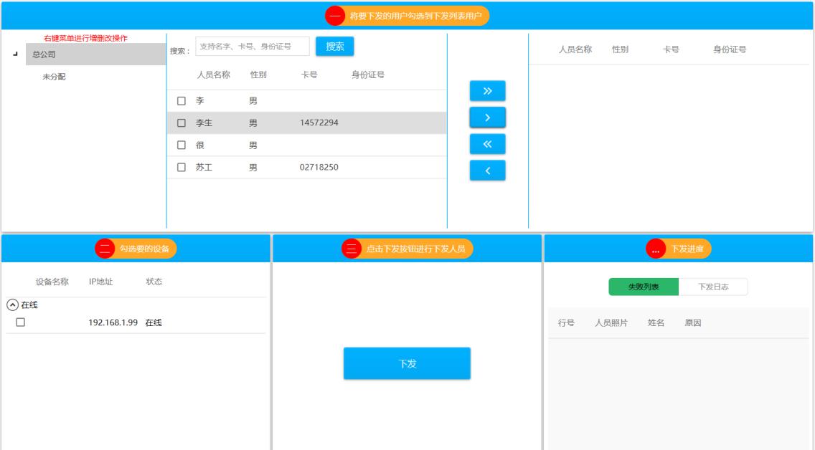Image resolution: width=815 pixels, height=450 pixels.
Task: Click the remove-all double left arrow button
Action: pyautogui.click(x=487, y=144)
